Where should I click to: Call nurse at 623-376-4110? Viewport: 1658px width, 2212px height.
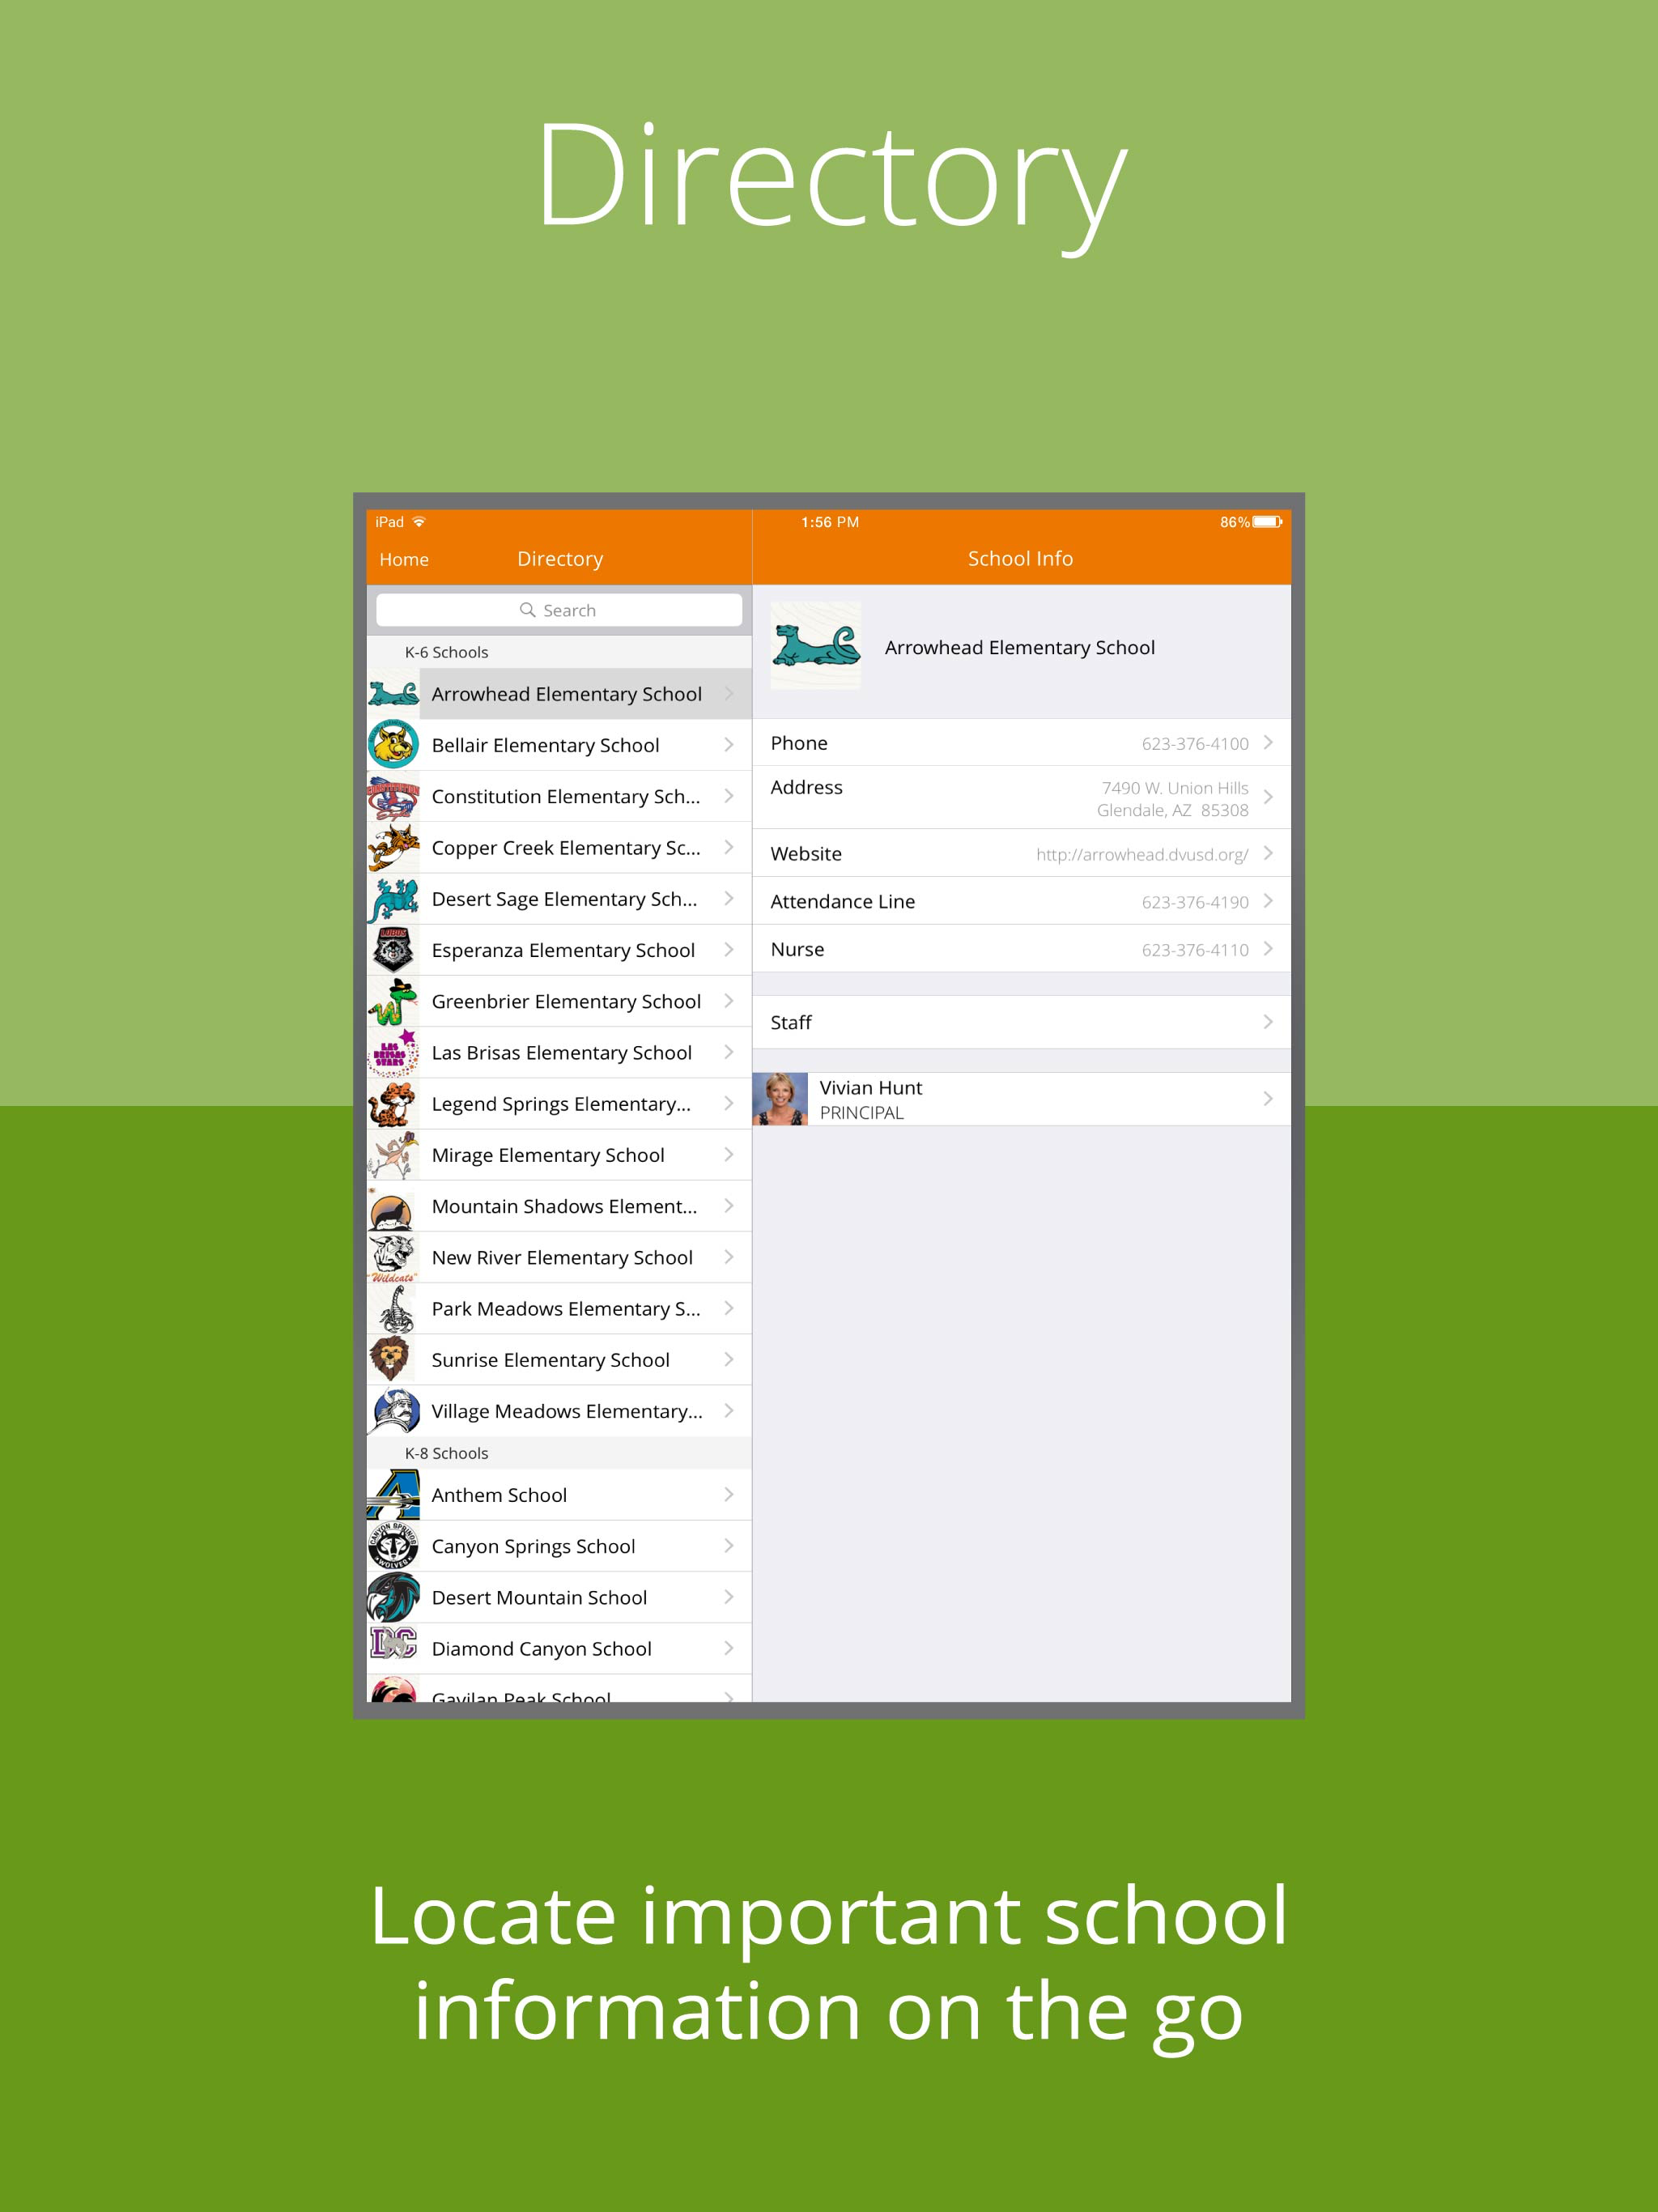point(1195,950)
